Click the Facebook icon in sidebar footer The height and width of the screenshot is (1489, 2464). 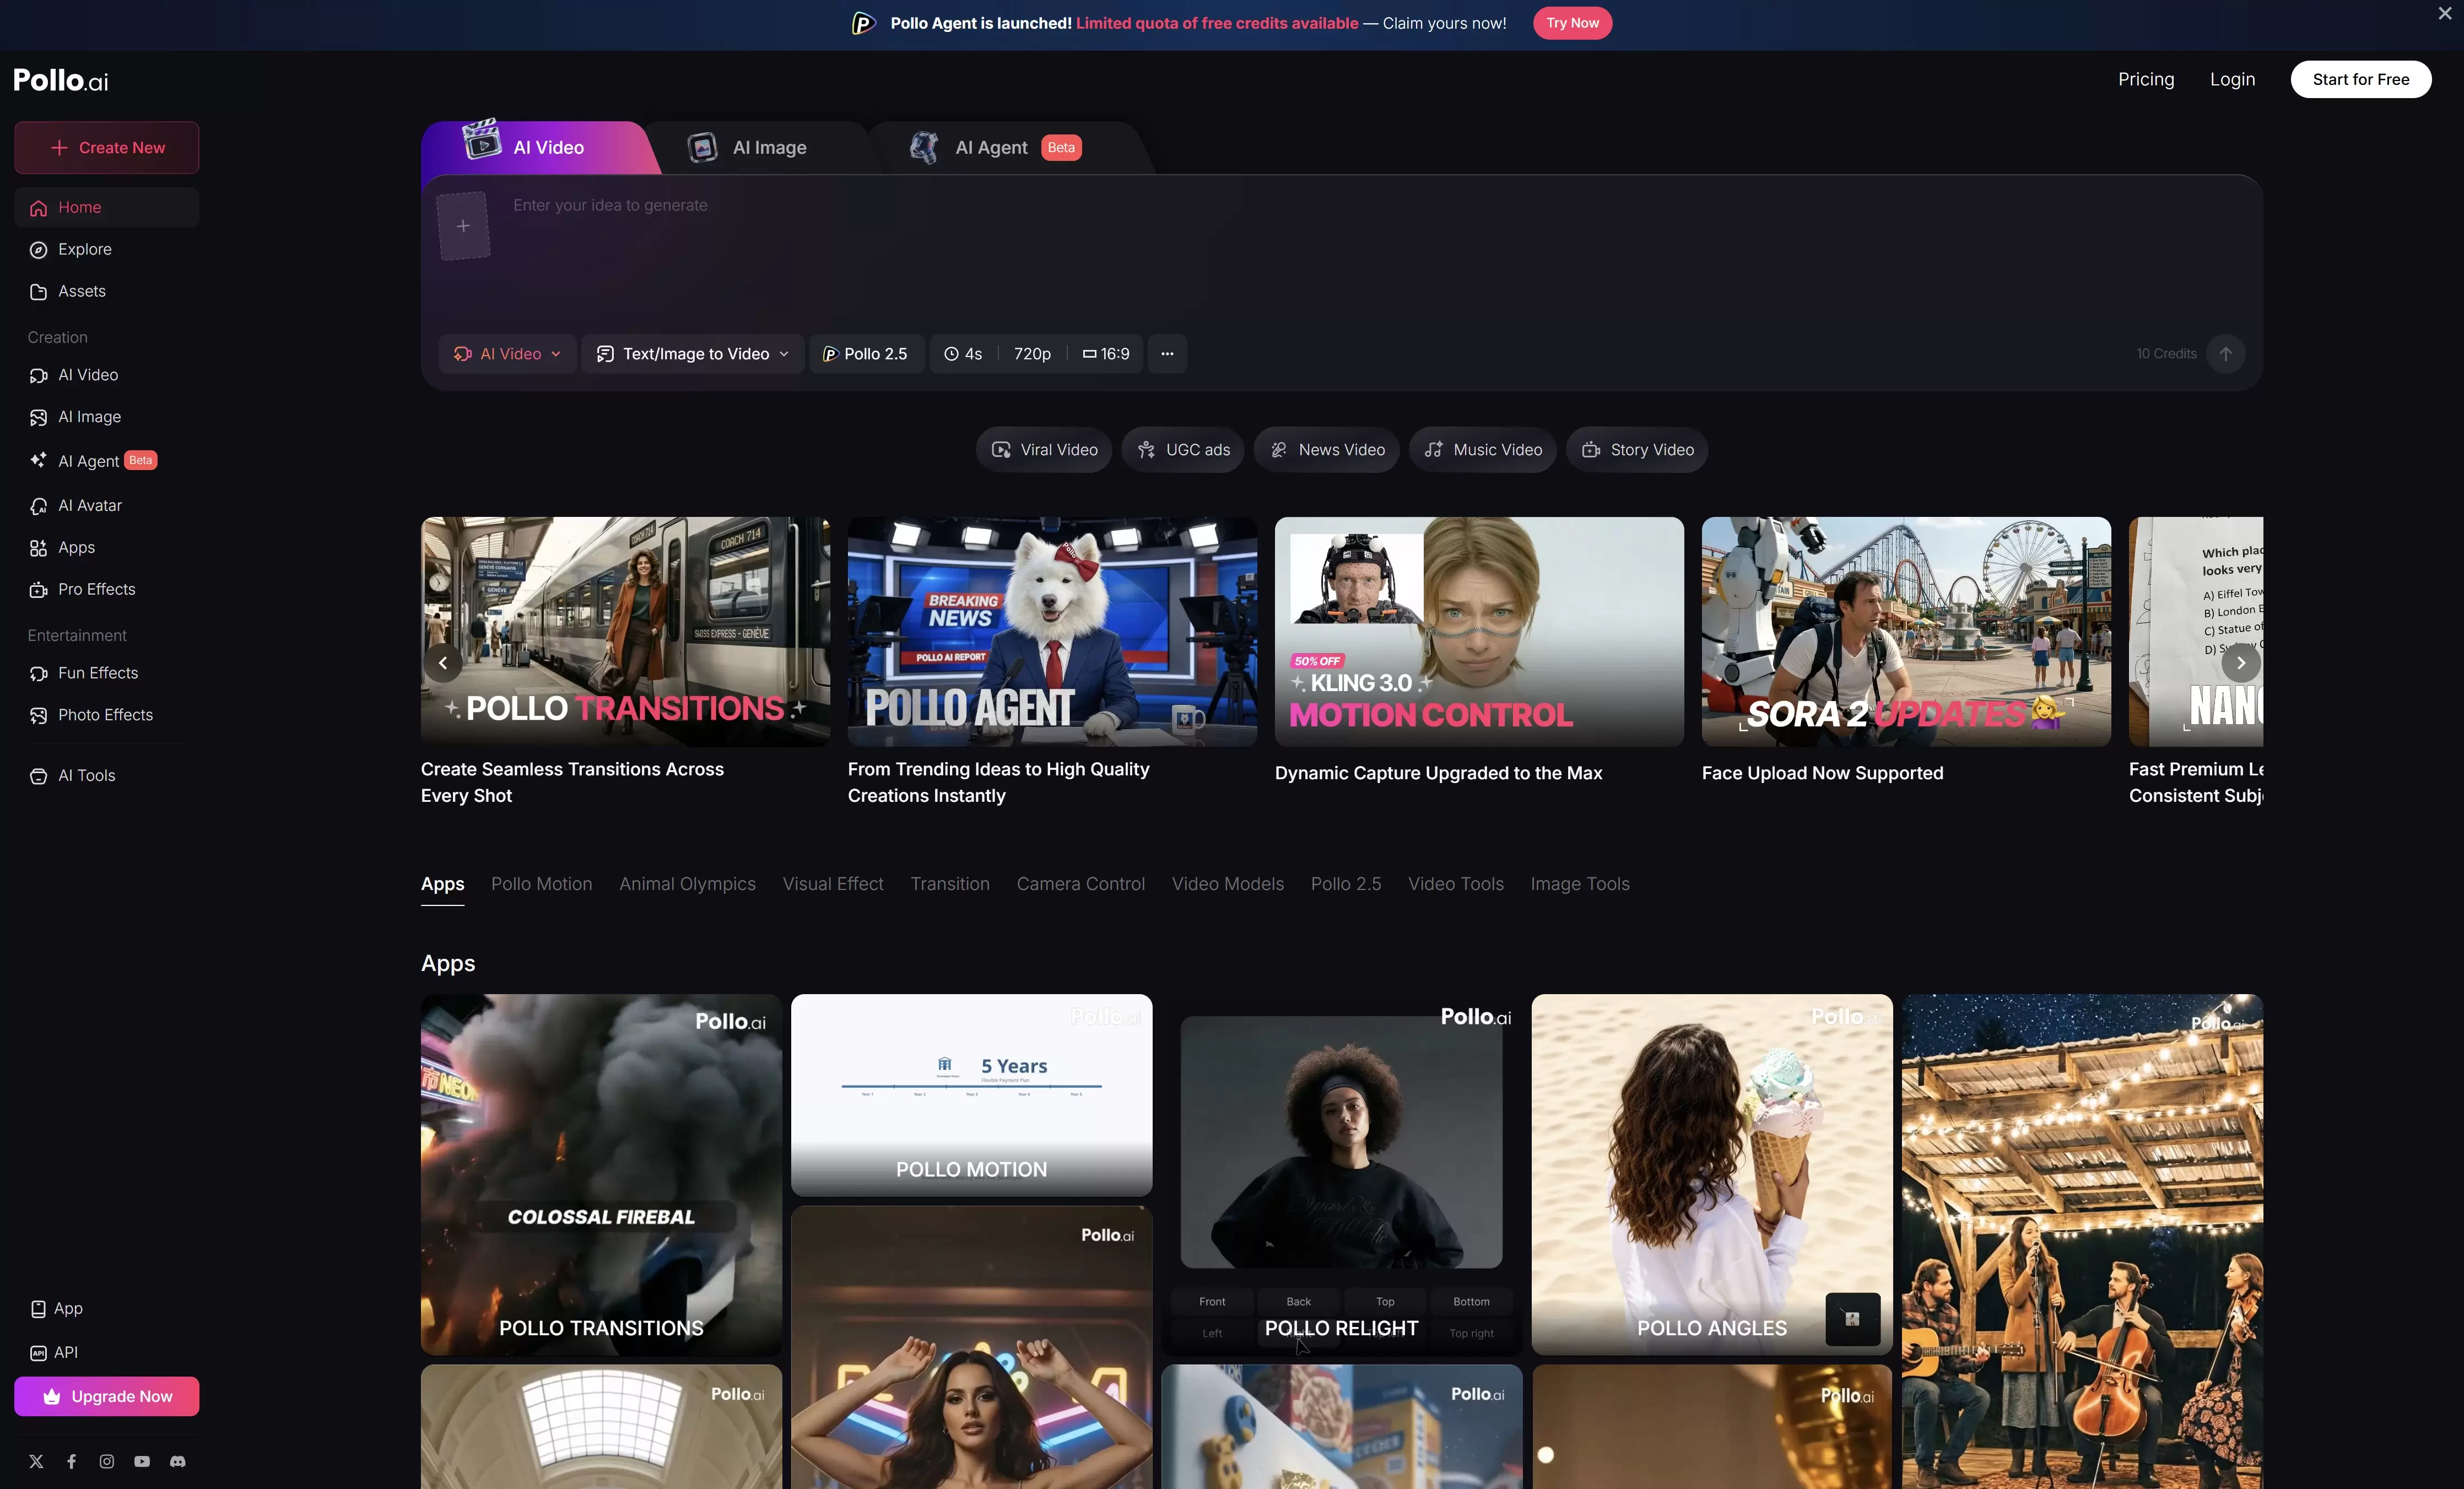(72, 1461)
